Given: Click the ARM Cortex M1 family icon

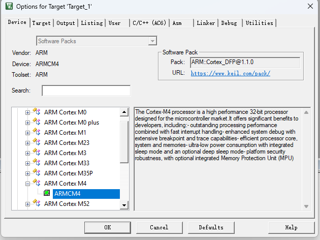Looking at the screenshot, I should (x=37, y=132).
